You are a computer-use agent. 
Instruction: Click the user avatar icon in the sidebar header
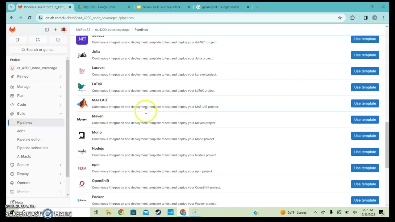(x=64, y=30)
